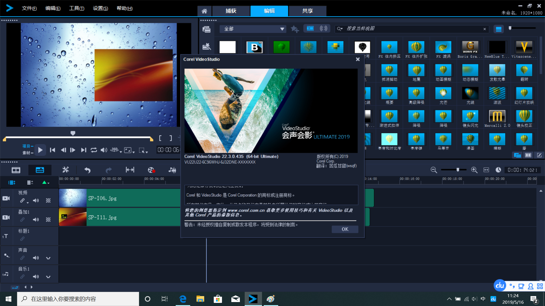Open the scale/crop mode dropdown

click(143, 150)
